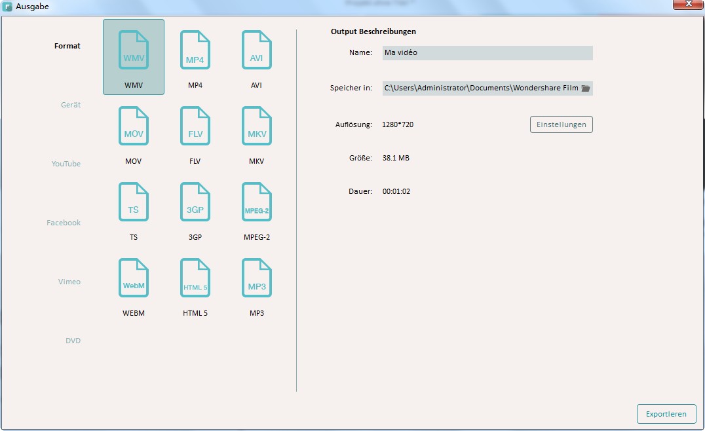Choose the FLV format icon
The image size is (705, 431).
195,126
